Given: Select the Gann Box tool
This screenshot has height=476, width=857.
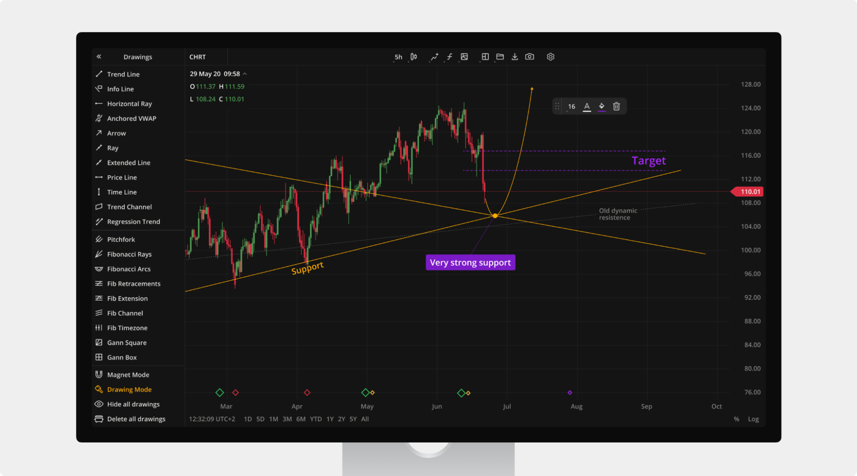Looking at the screenshot, I should [122, 357].
